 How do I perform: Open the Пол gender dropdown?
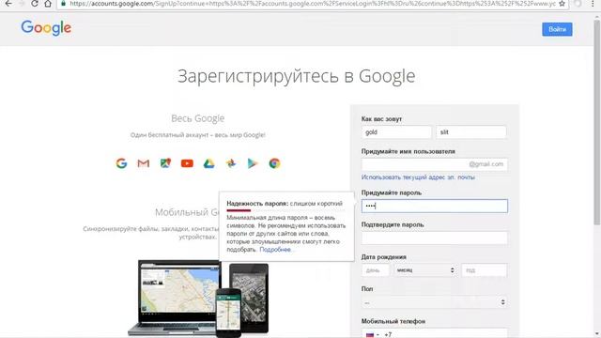tap(434, 302)
